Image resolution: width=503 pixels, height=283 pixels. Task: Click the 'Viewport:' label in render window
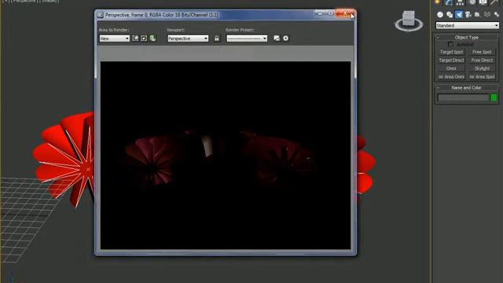click(x=176, y=30)
